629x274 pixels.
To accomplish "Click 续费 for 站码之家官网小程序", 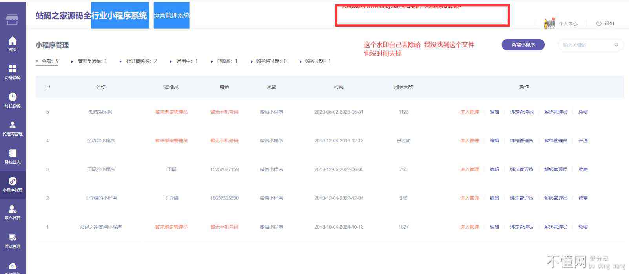I will pos(583,227).
